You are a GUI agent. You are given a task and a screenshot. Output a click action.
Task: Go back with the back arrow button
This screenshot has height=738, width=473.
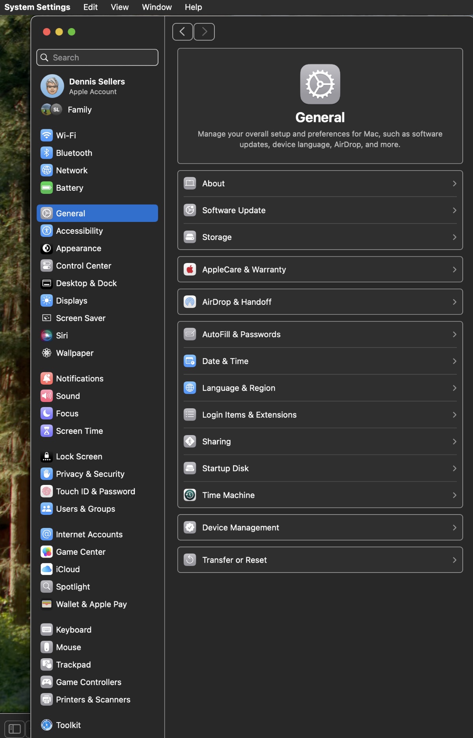[x=182, y=32]
